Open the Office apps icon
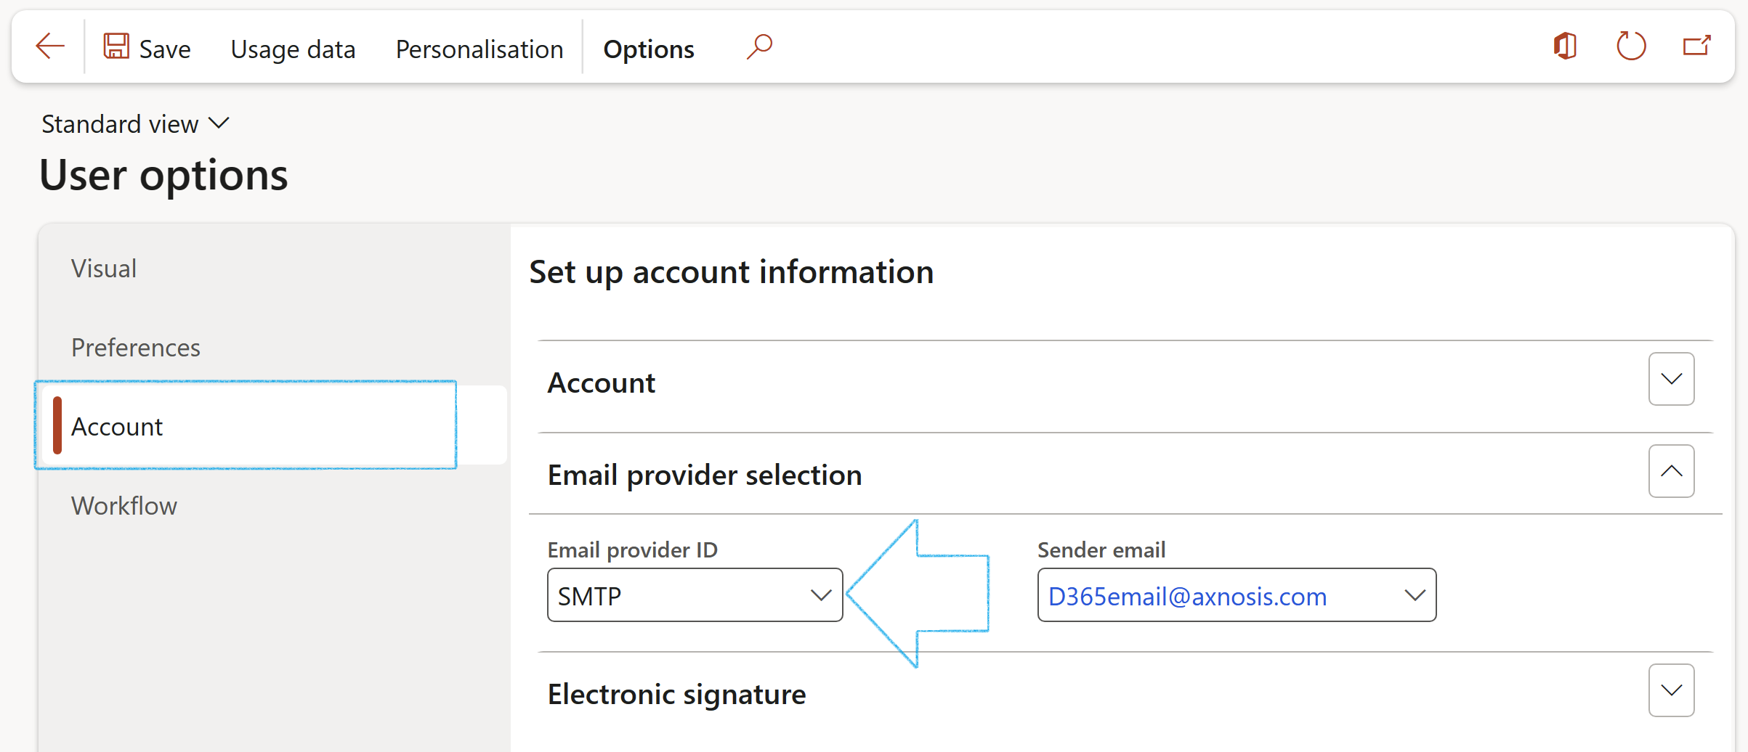Viewport: 1748px width, 752px height. point(1565,46)
